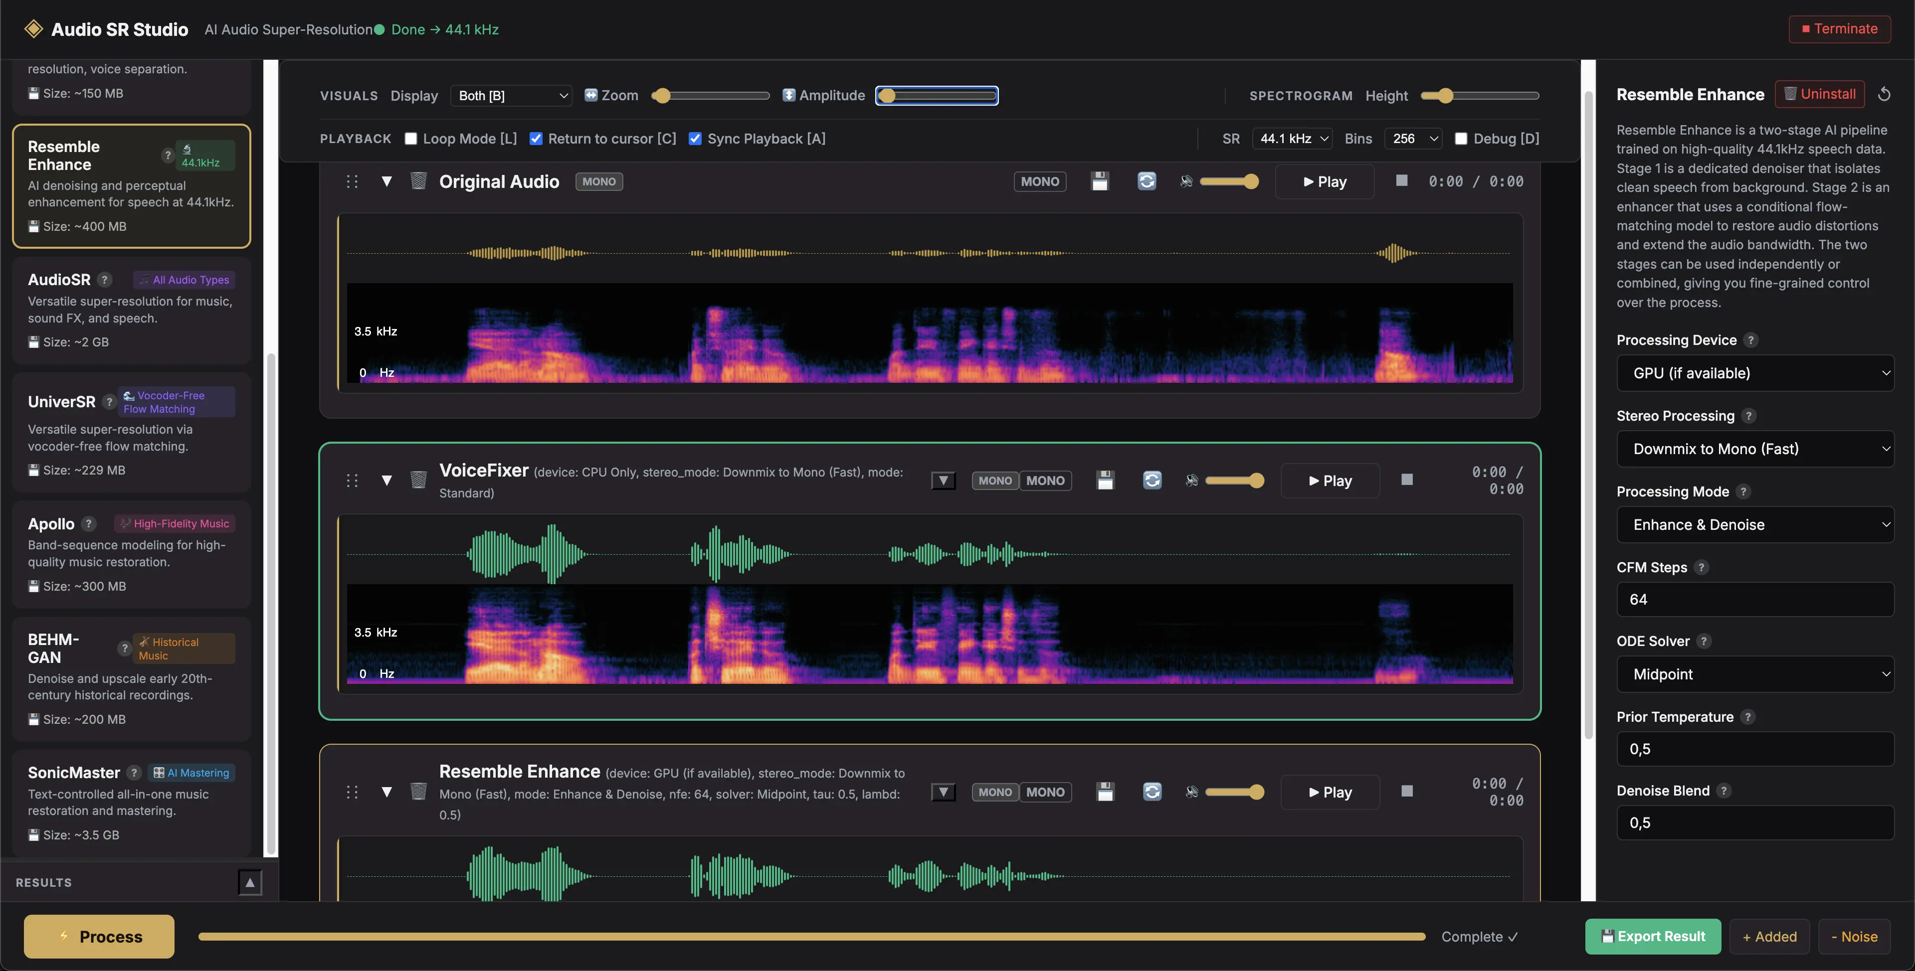1915x971 pixels.
Task: Stop Resemble Enhance track playback
Action: (1406, 791)
